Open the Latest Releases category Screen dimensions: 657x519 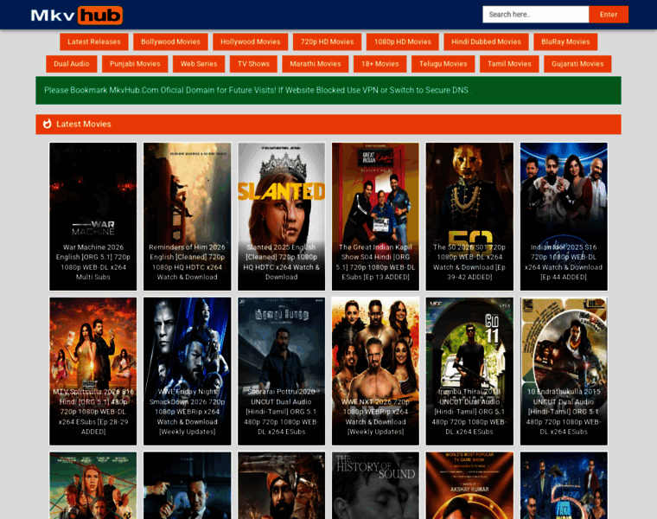click(94, 42)
